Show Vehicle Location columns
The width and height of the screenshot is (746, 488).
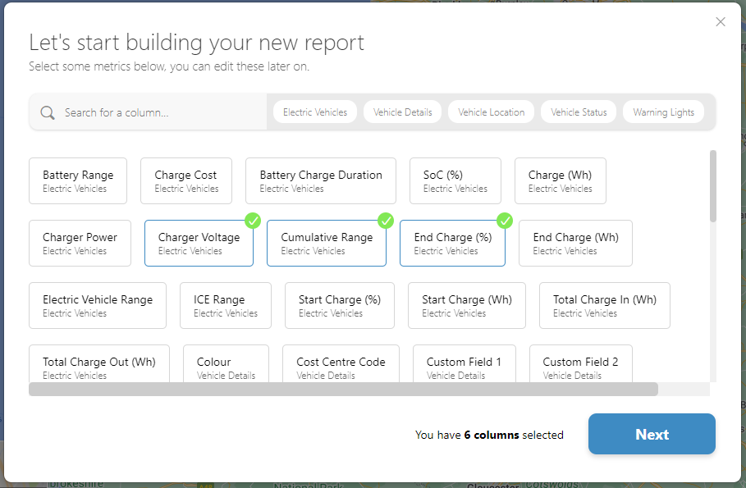[491, 112]
